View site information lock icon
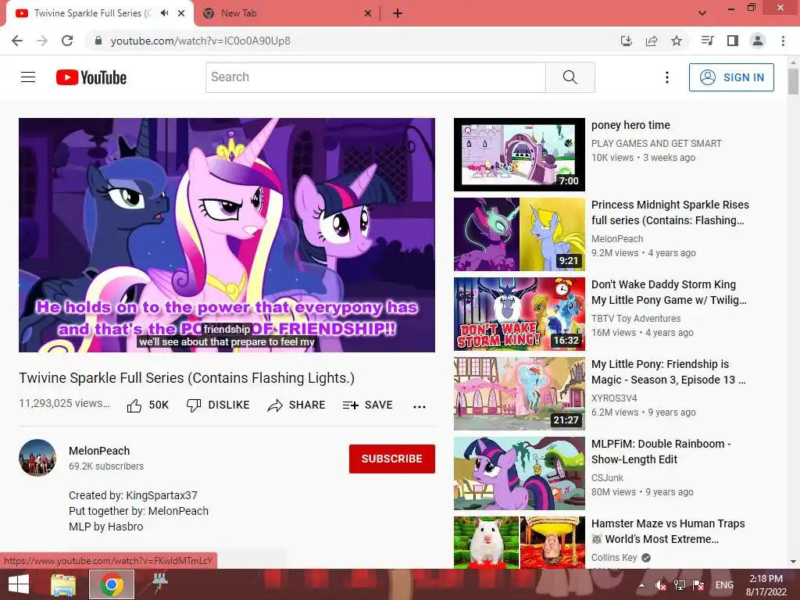The width and height of the screenshot is (800, 600). 98,41
